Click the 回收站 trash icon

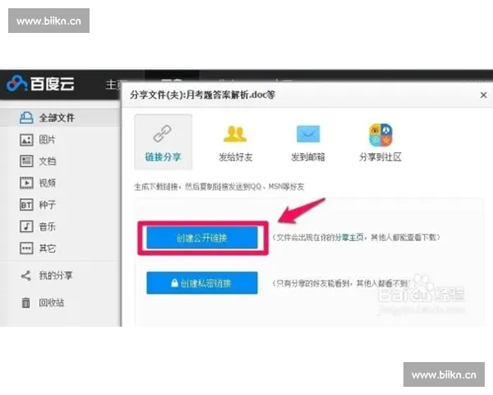25,303
